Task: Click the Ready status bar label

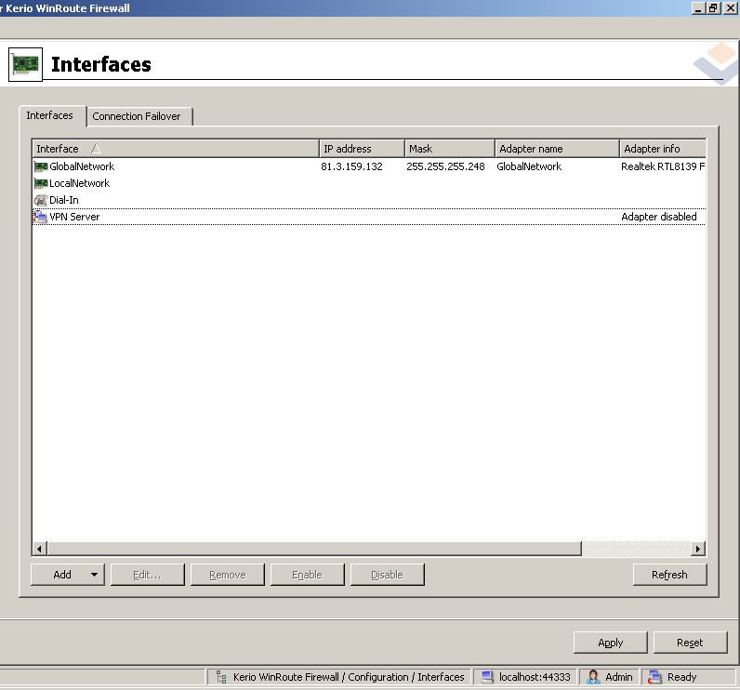Action: point(682,677)
